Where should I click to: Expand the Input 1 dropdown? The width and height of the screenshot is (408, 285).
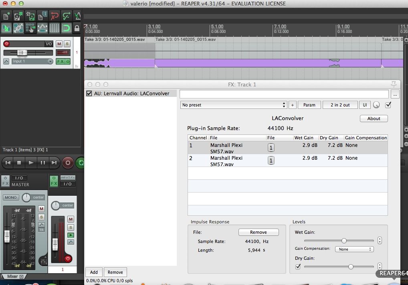pos(50,61)
